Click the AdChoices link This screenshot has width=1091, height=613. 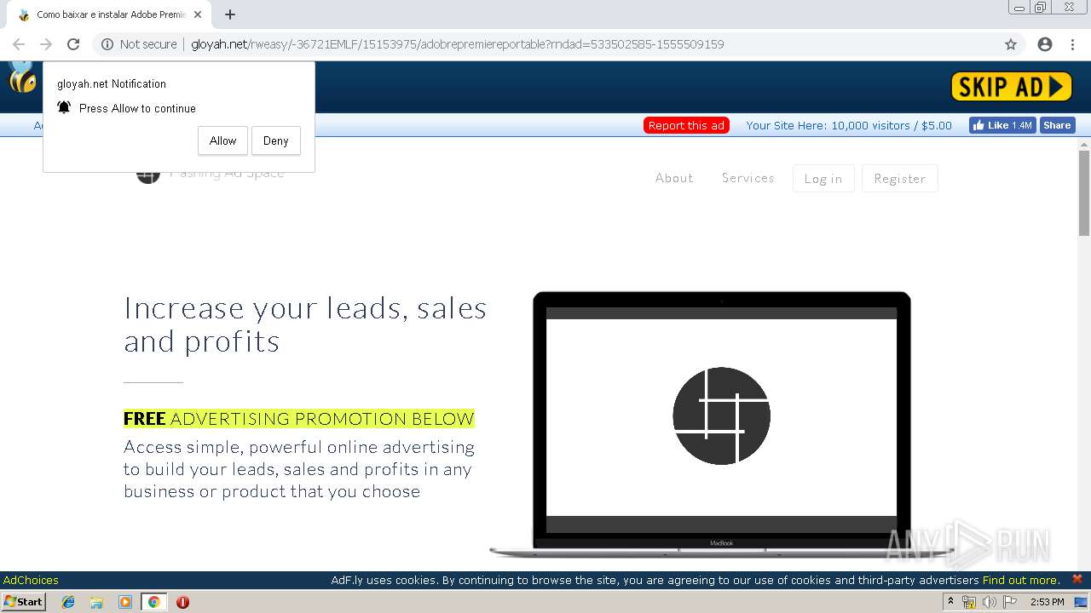[31, 581]
